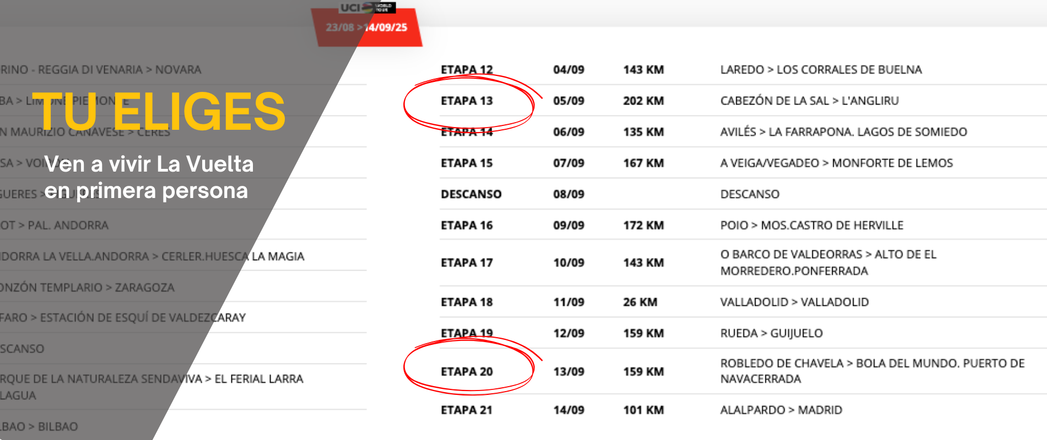Click the '> BILBAO' route text
Viewport: 1047px width, 440px height.
(x=53, y=427)
